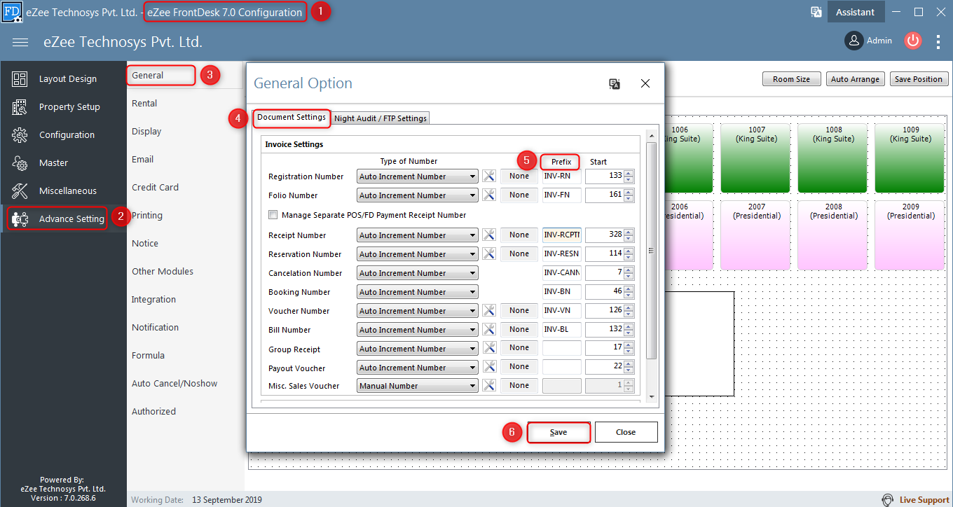Open Voucher Number type dropdown
The image size is (953, 507).
[418, 311]
